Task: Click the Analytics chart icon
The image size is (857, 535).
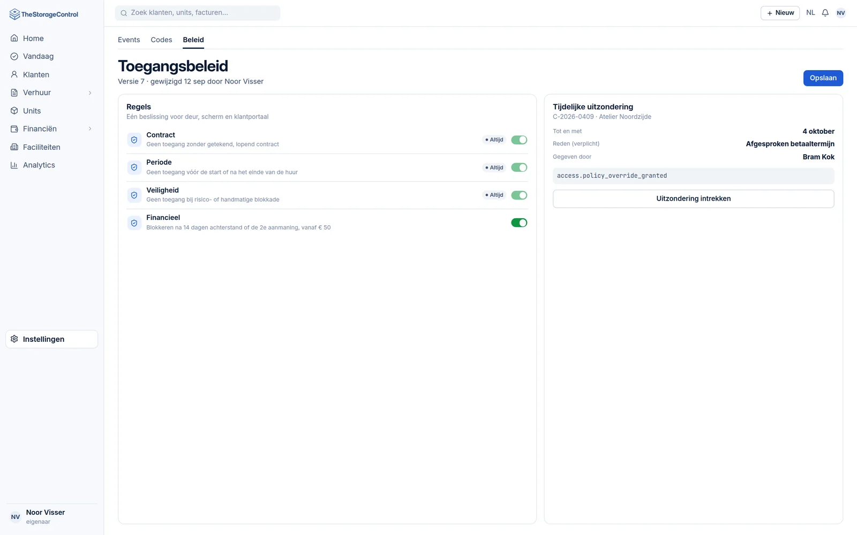Action: point(14,165)
